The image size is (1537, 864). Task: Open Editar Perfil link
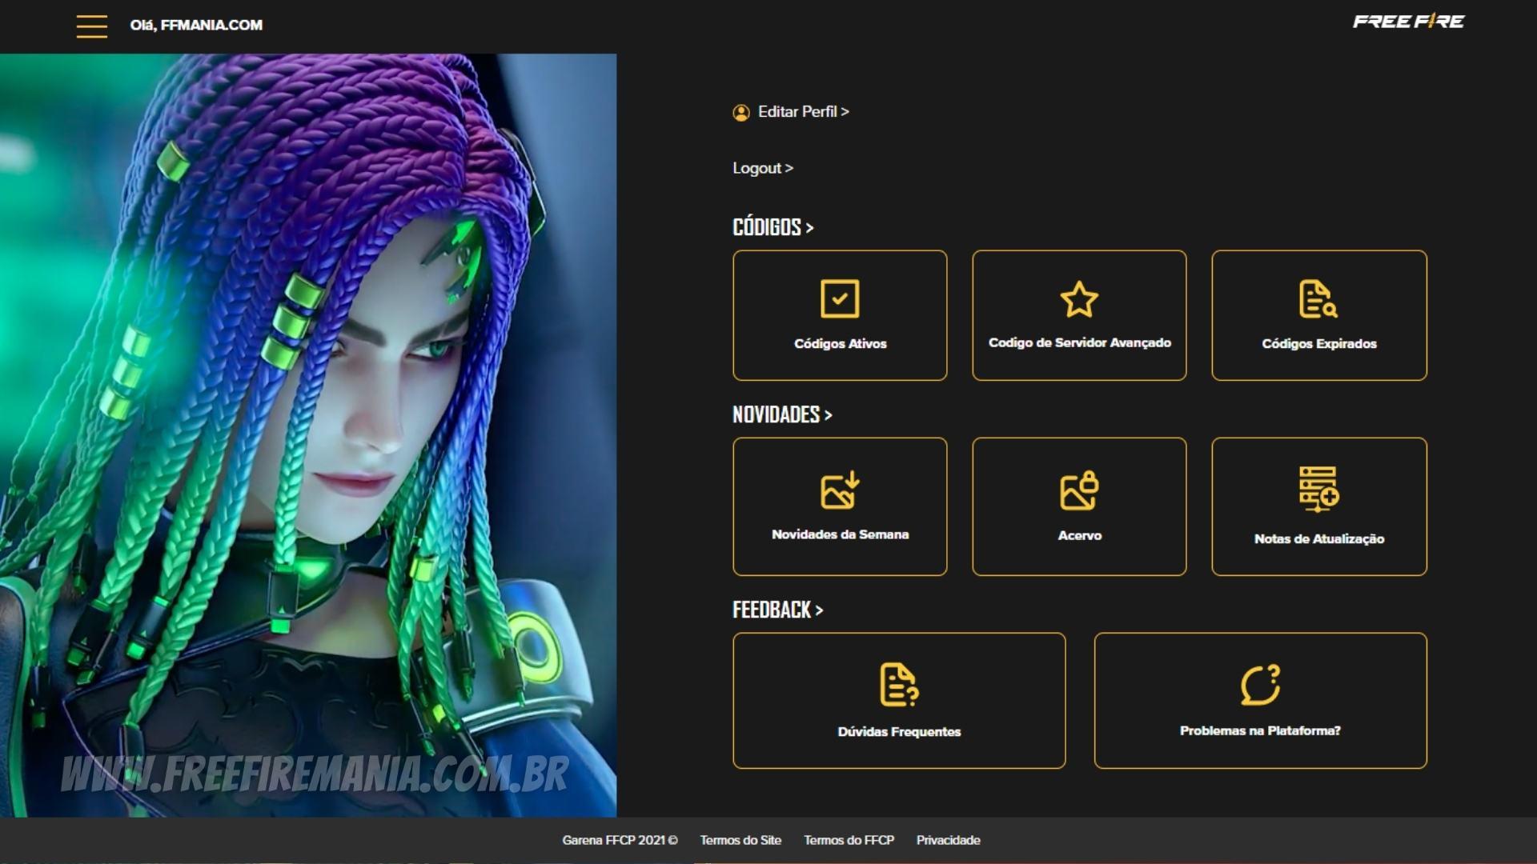tap(803, 112)
